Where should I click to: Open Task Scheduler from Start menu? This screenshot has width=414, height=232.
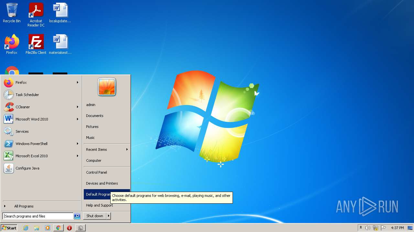[41, 95]
